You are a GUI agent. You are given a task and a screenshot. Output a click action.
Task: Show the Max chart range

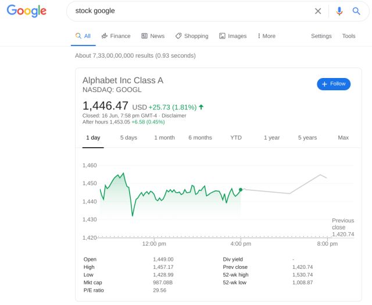pos(343,137)
